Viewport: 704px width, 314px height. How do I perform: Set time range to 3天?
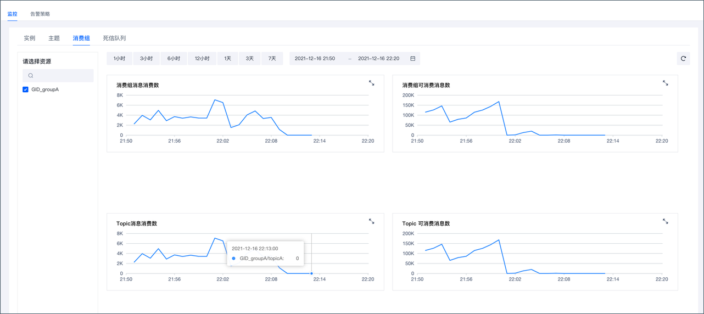pos(250,58)
